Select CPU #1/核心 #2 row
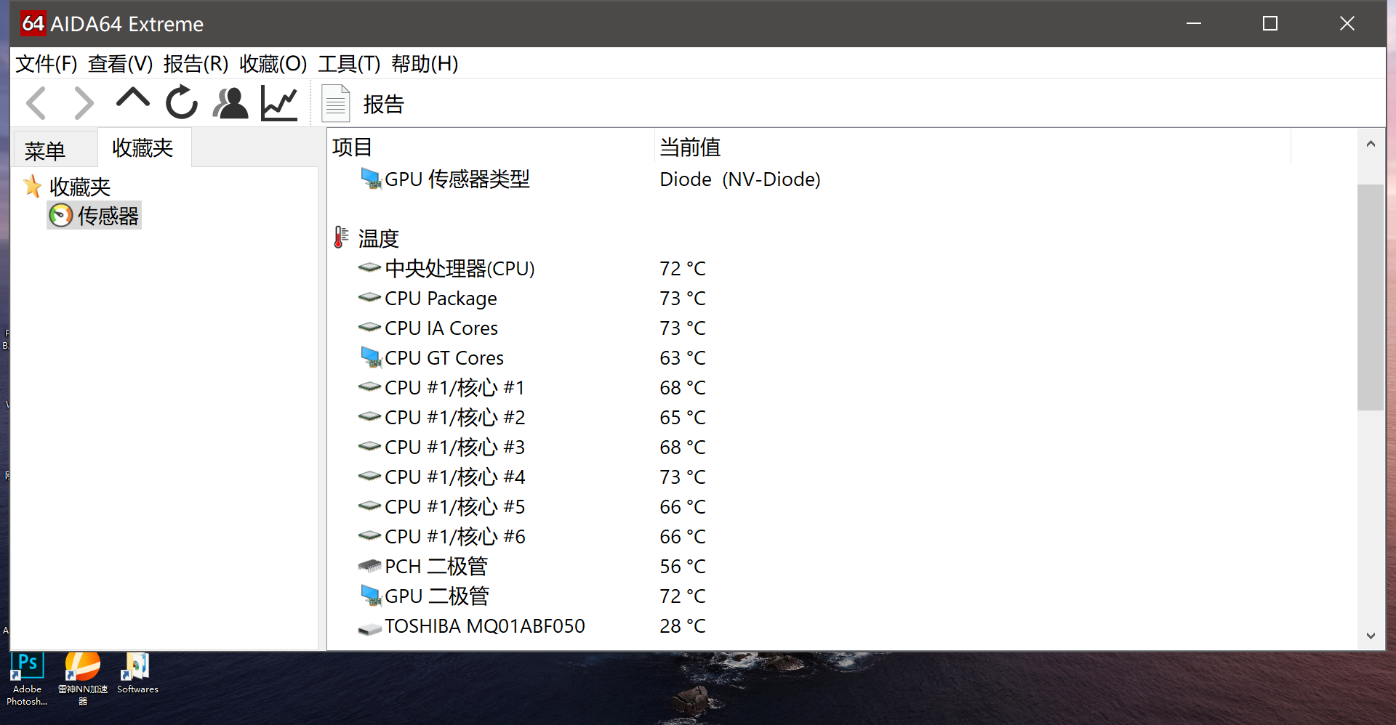Screen dimensions: 1396x725 point(842,417)
